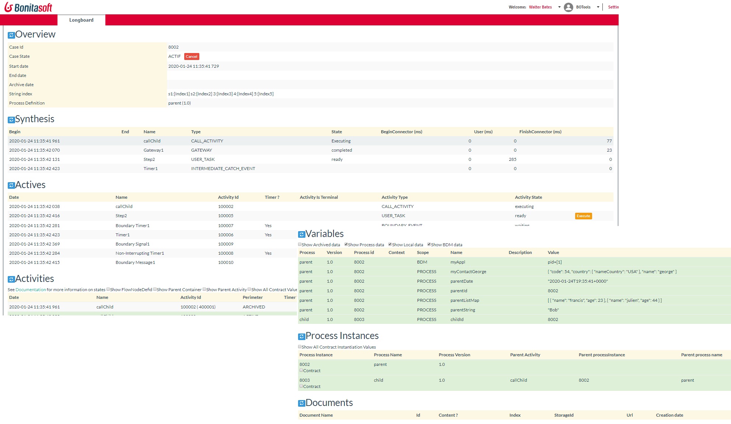Viewport: 731px width, 424px height.
Task: Enable Show Archived data checkbox
Action: pos(300,244)
